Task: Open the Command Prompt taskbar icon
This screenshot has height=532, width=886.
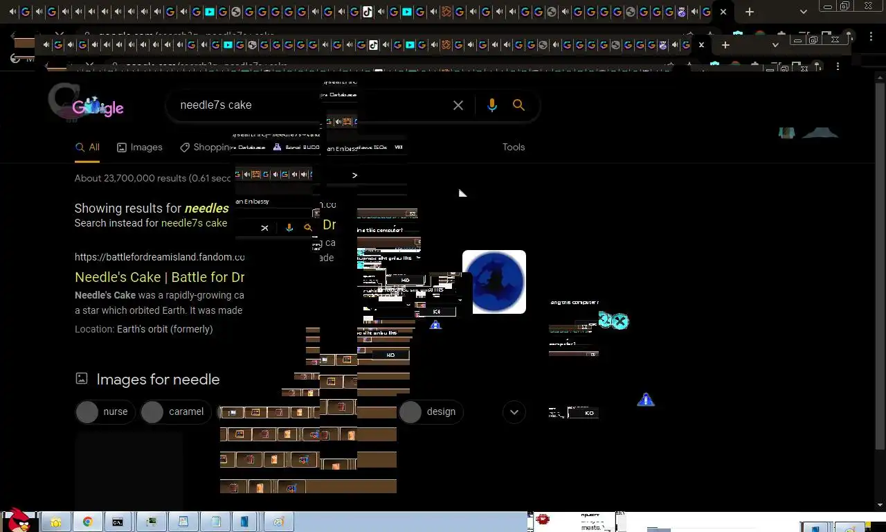Action: (118, 522)
